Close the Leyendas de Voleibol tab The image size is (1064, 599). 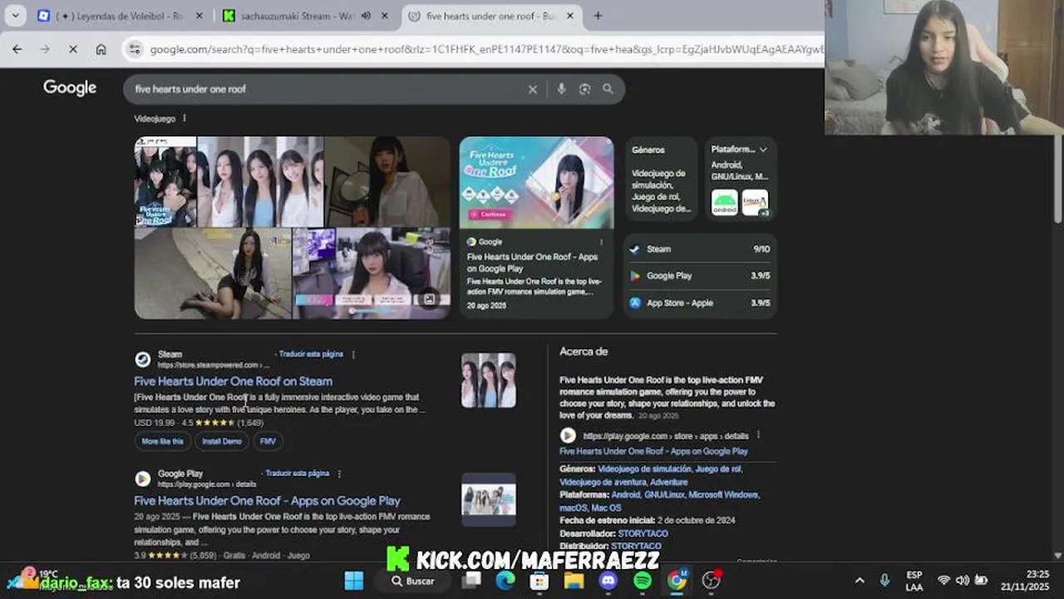coord(199,16)
